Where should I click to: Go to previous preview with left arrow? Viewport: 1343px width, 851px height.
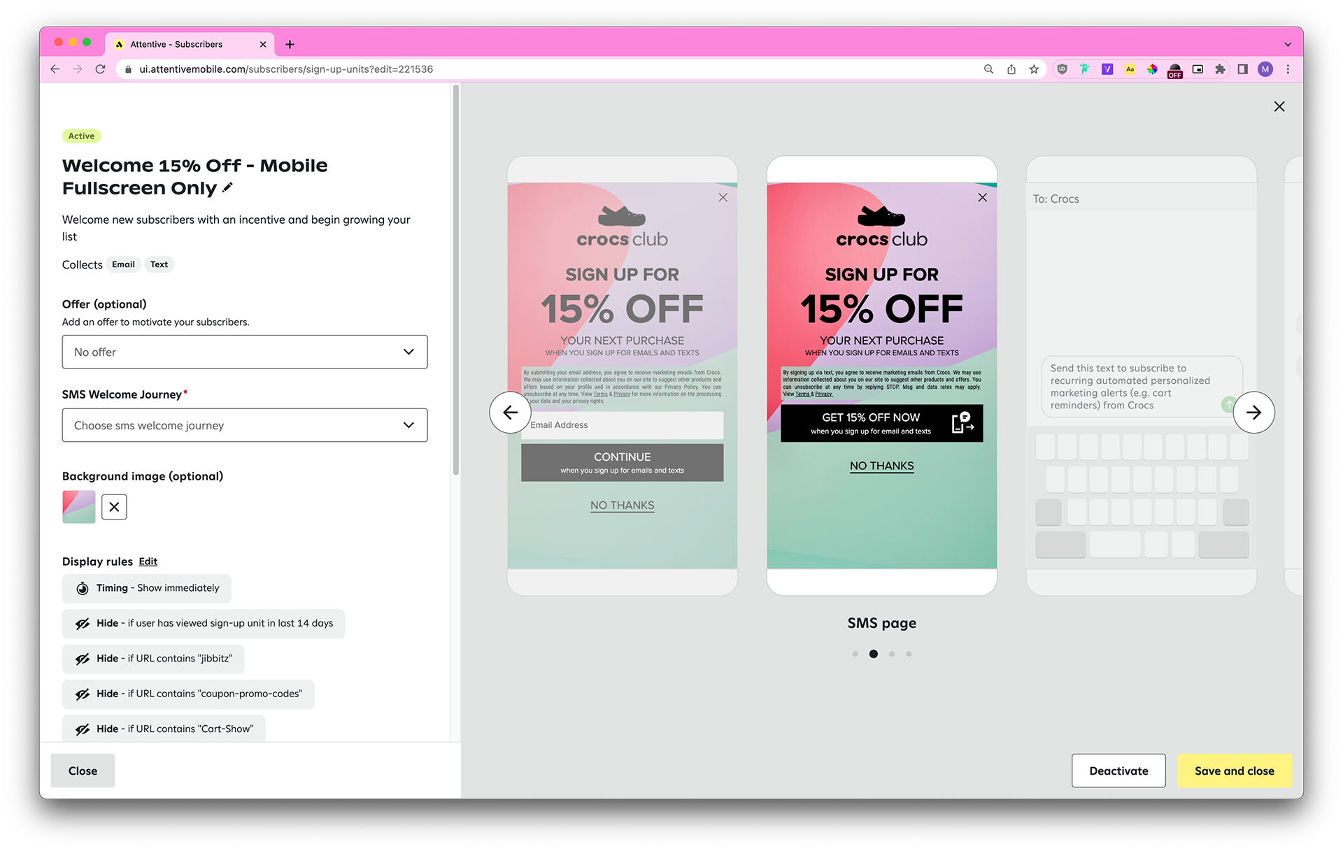(x=510, y=413)
